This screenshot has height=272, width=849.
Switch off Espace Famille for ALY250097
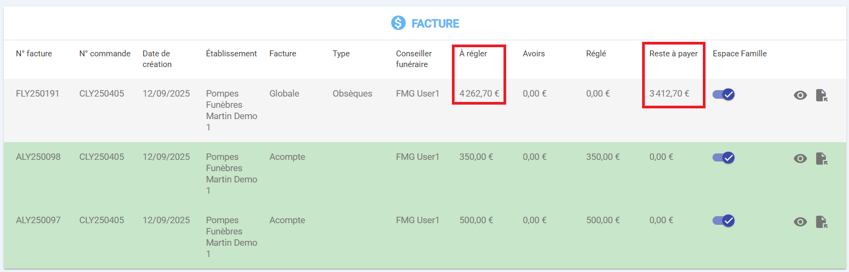pyautogui.click(x=723, y=221)
